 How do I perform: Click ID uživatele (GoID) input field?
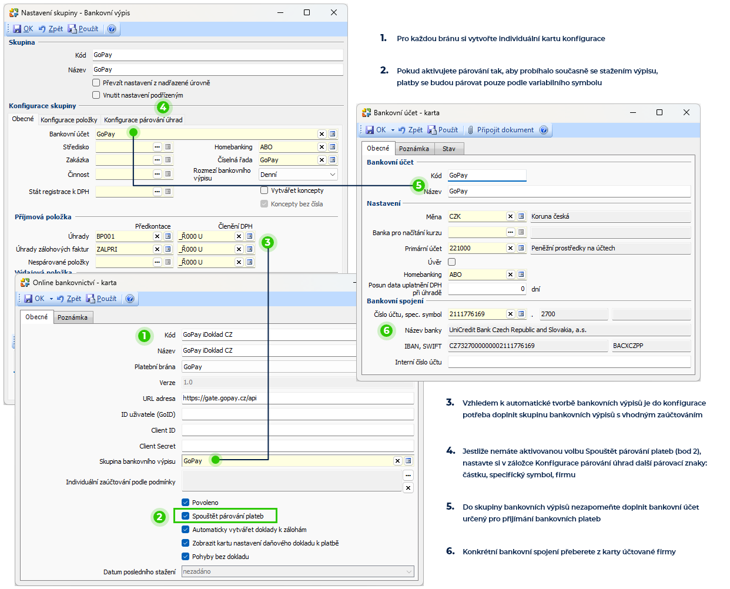pos(297,414)
